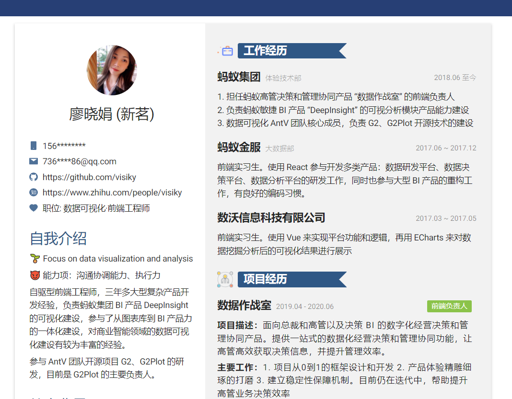The image size is (512, 399).
Task: Click the date 2017.06 ~ 2017.12
Action: click(x=446, y=148)
